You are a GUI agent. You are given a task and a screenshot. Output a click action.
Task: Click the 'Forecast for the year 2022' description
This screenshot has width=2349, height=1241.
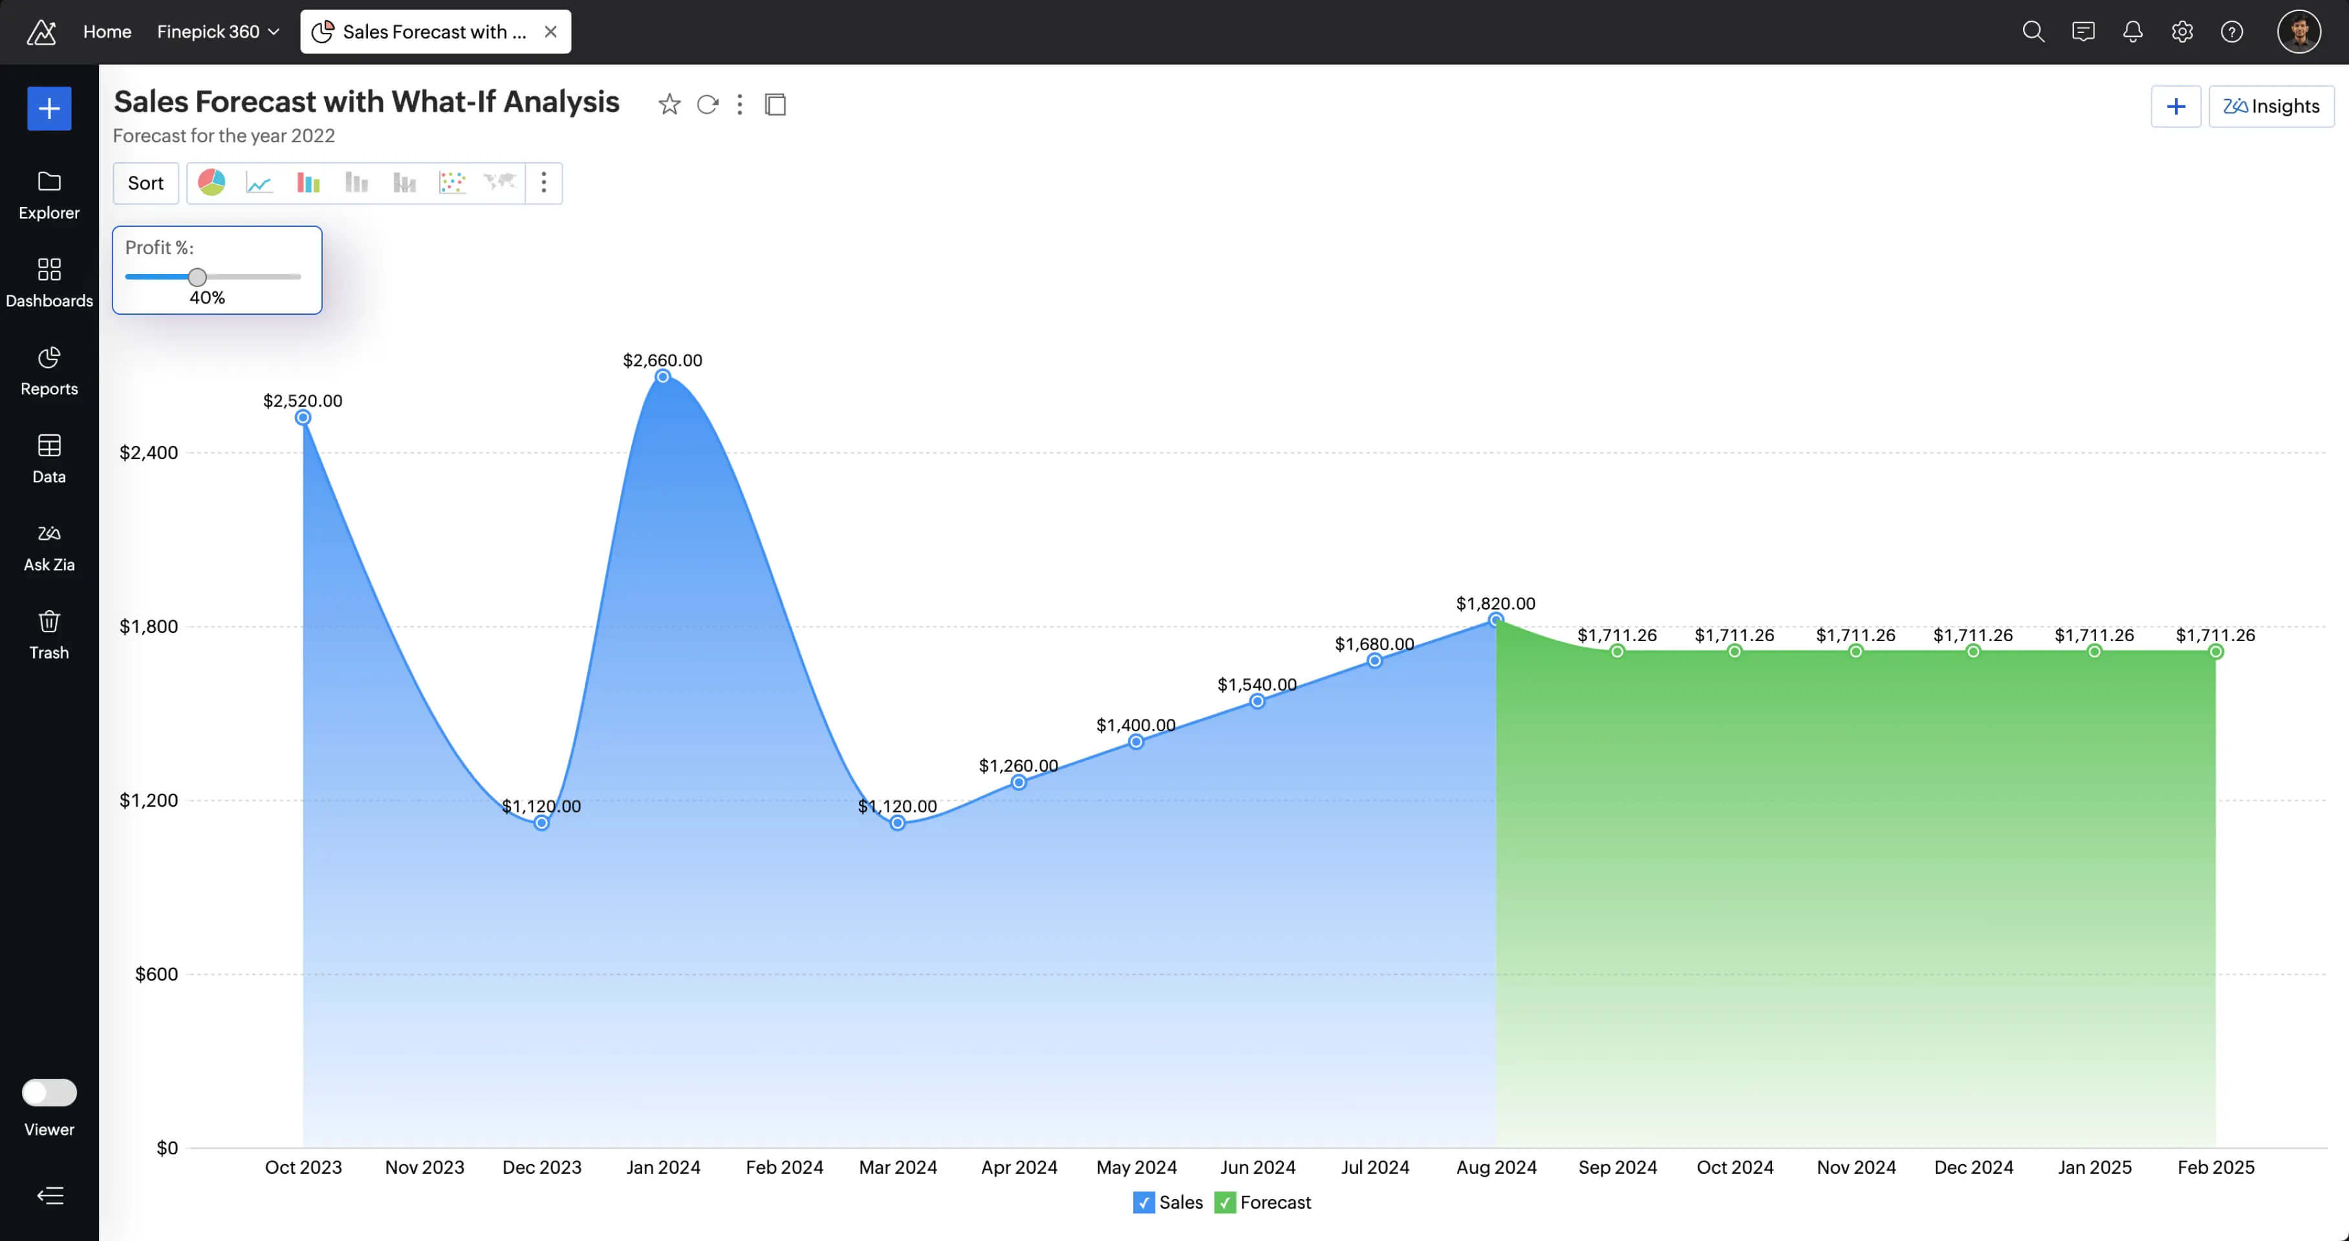(x=223, y=136)
